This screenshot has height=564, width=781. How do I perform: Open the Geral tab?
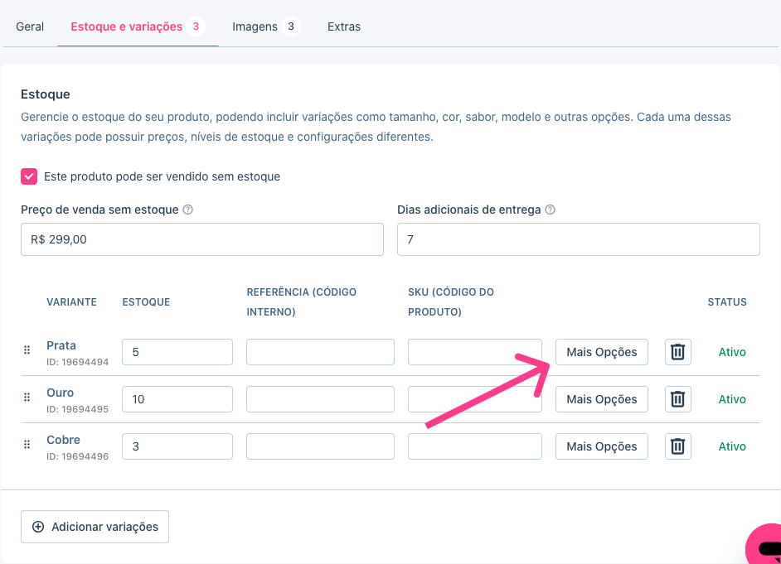click(x=30, y=27)
